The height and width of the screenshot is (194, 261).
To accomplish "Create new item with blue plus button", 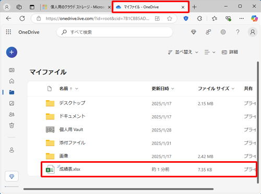I will 11,52.
